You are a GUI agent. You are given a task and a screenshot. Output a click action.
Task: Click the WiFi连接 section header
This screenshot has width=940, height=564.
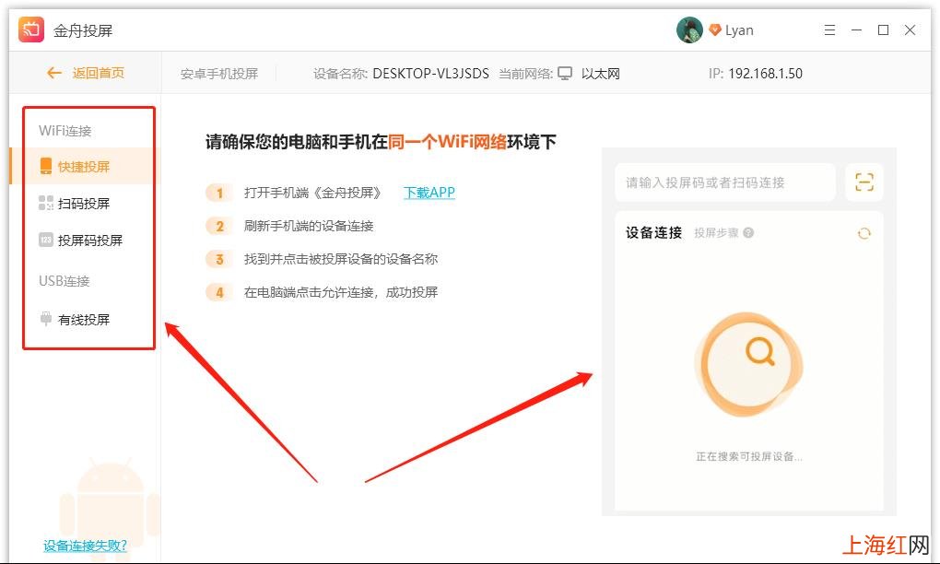point(65,131)
